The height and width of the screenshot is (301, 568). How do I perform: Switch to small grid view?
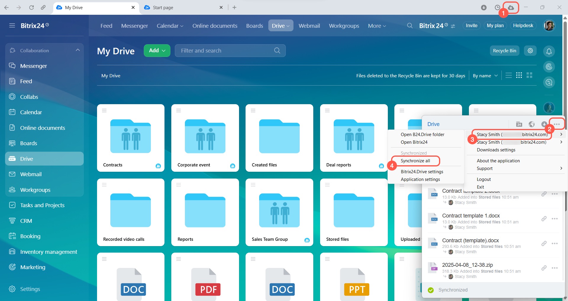click(x=519, y=76)
